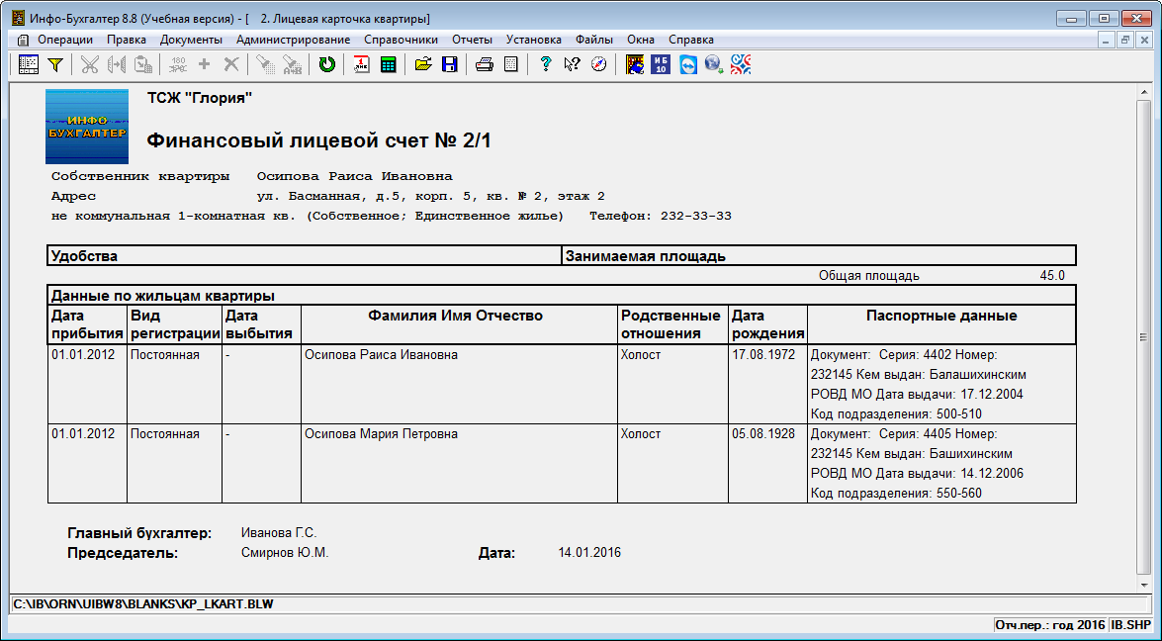The width and height of the screenshot is (1162, 641).
Task: Open the Документы menu
Action: [191, 40]
